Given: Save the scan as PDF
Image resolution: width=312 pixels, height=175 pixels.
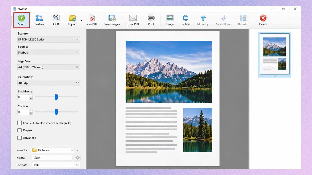Looking at the screenshot, I should [92, 20].
